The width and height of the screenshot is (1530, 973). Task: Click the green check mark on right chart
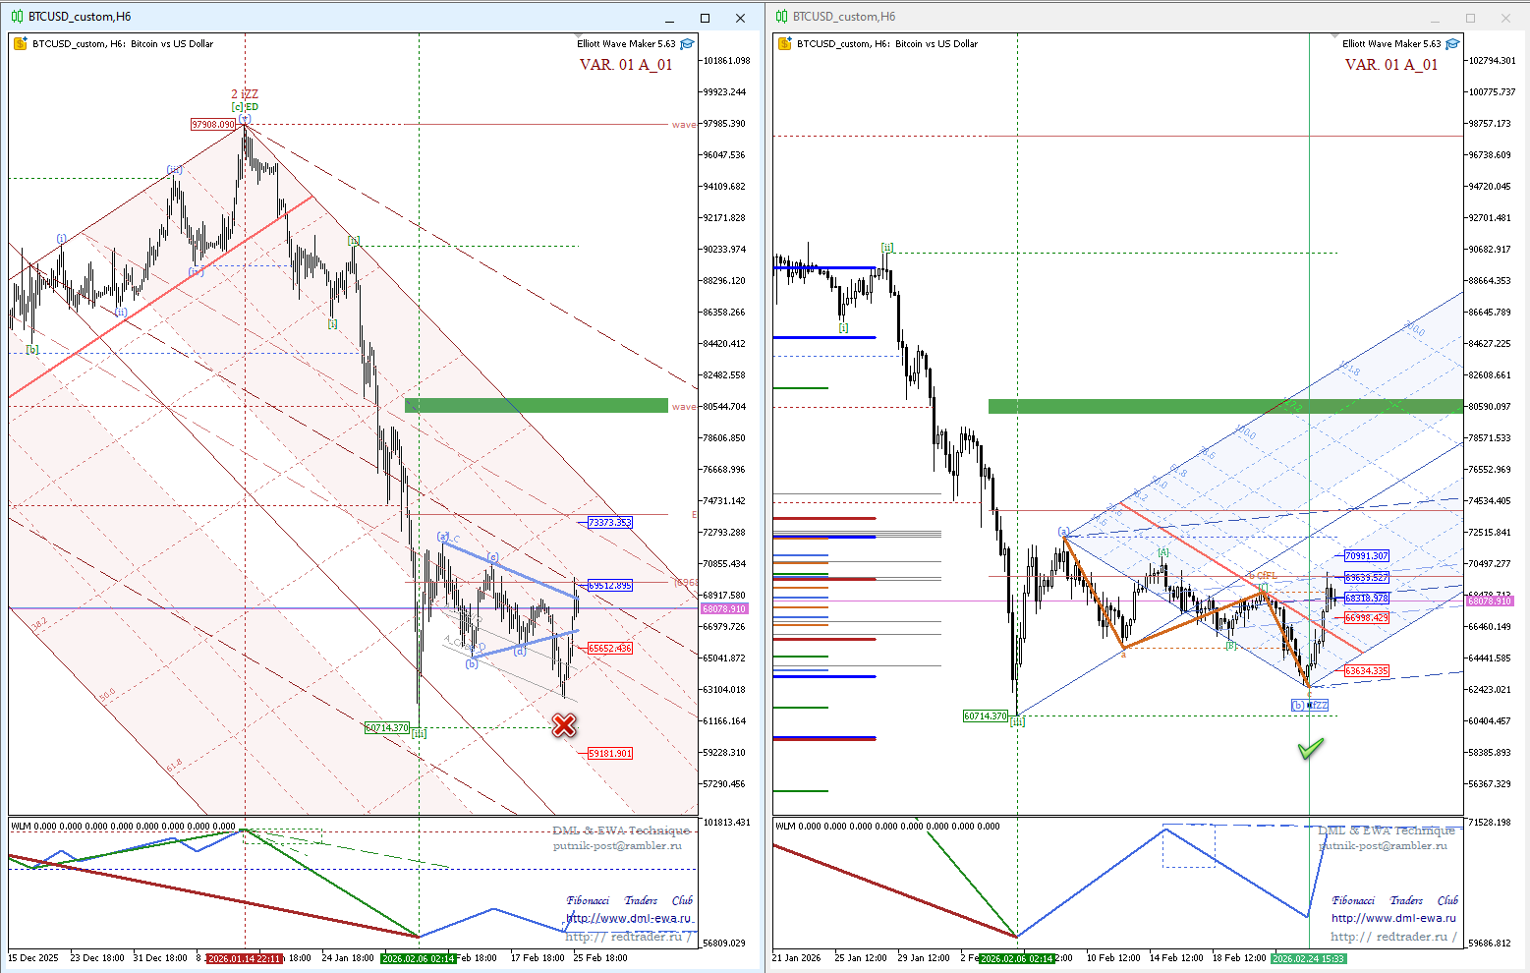tap(1311, 749)
